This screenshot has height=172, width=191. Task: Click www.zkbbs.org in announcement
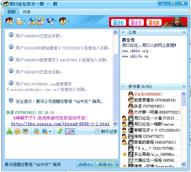coord(135,51)
